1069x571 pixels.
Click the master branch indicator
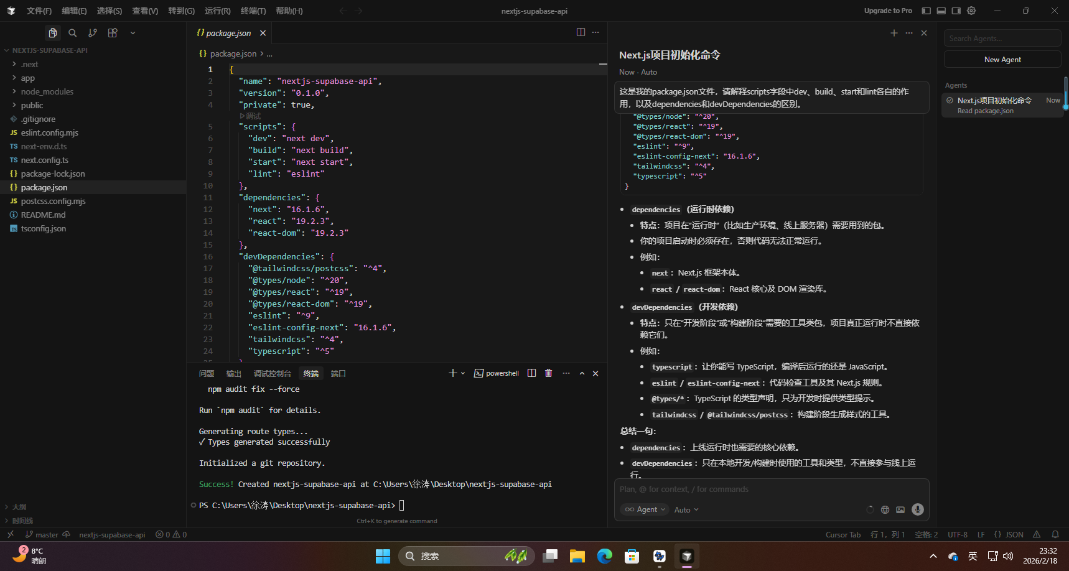(42, 534)
